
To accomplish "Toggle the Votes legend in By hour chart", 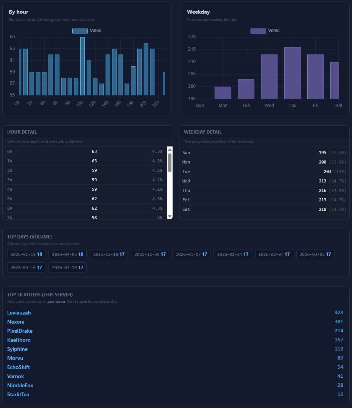I will click(87, 31).
